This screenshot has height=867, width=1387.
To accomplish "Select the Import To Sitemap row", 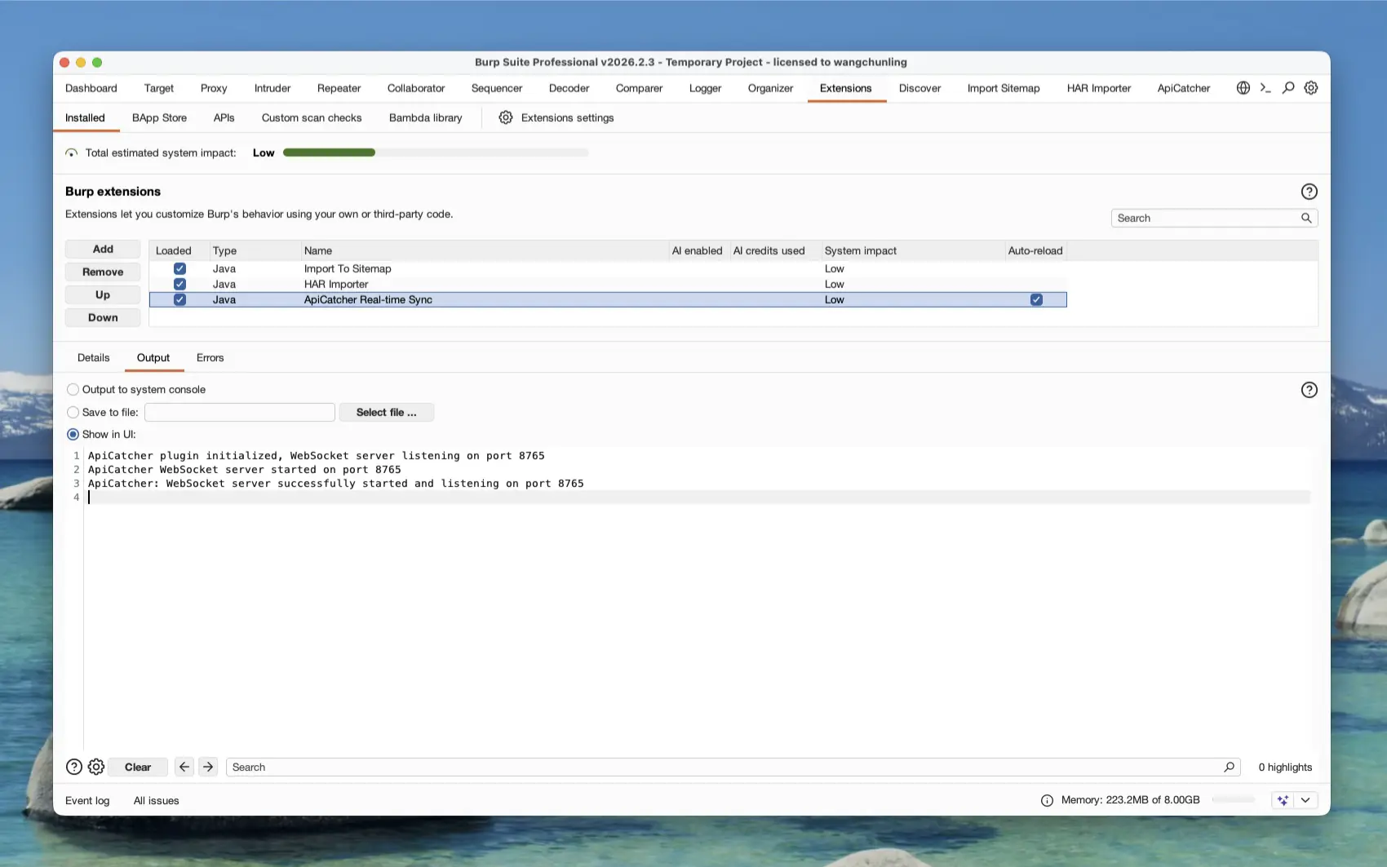I will pyautogui.click(x=608, y=268).
